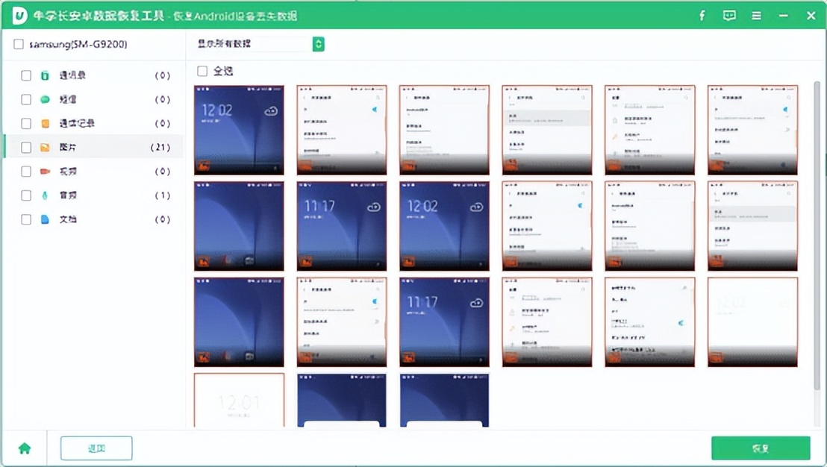
Task: Click the back (返回) button
Action: point(96,448)
